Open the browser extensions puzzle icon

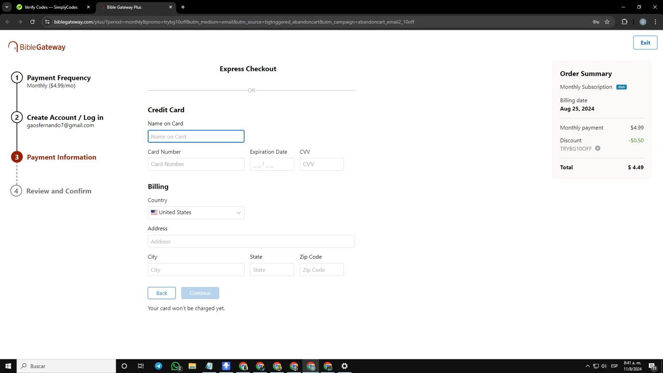[x=625, y=22]
